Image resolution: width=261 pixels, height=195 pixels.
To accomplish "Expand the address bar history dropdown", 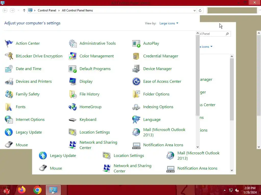I will tap(194, 10).
